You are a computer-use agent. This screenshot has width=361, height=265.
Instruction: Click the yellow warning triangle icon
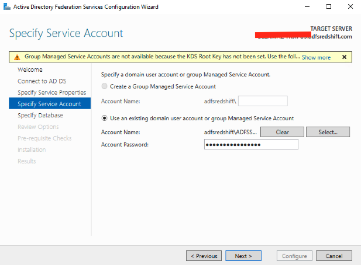pos(17,57)
